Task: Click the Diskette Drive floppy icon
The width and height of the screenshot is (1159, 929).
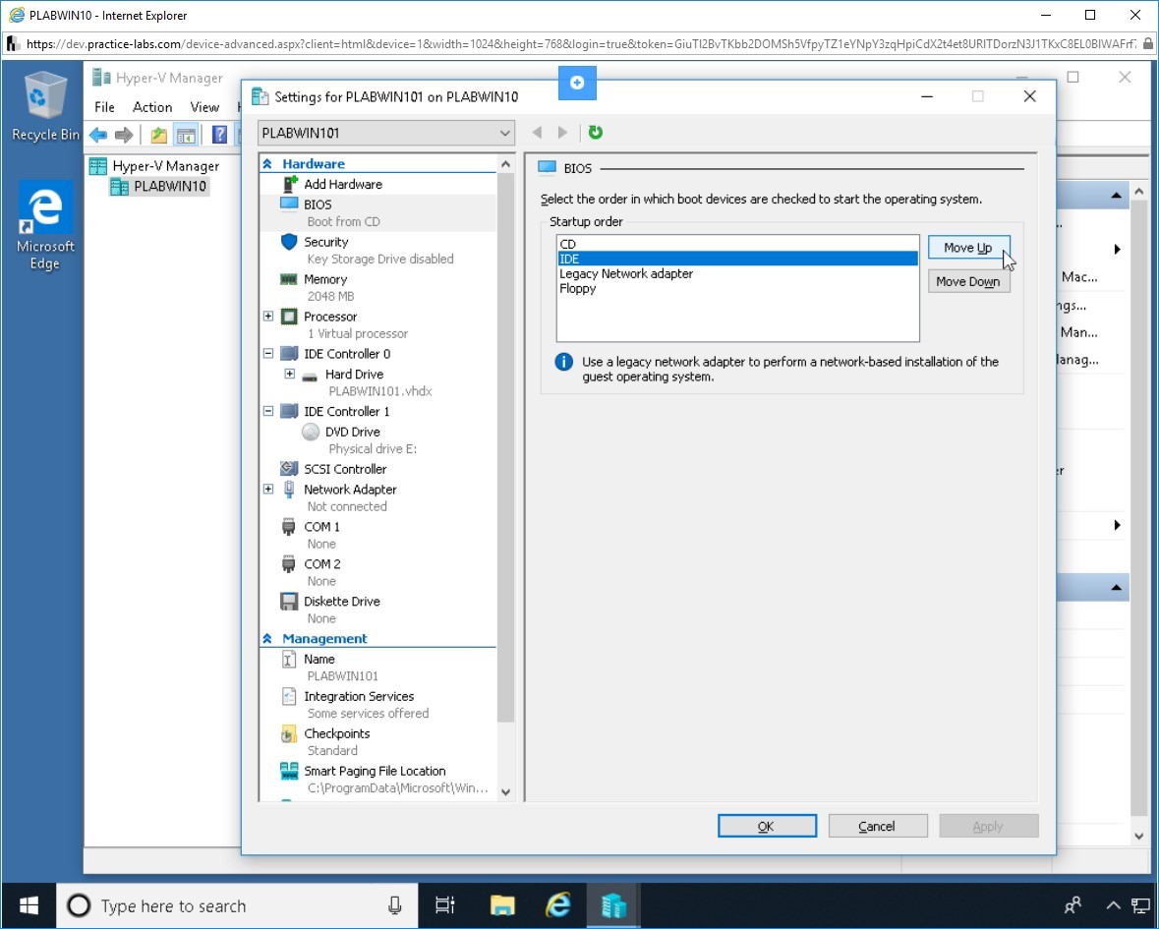Action: point(289,601)
